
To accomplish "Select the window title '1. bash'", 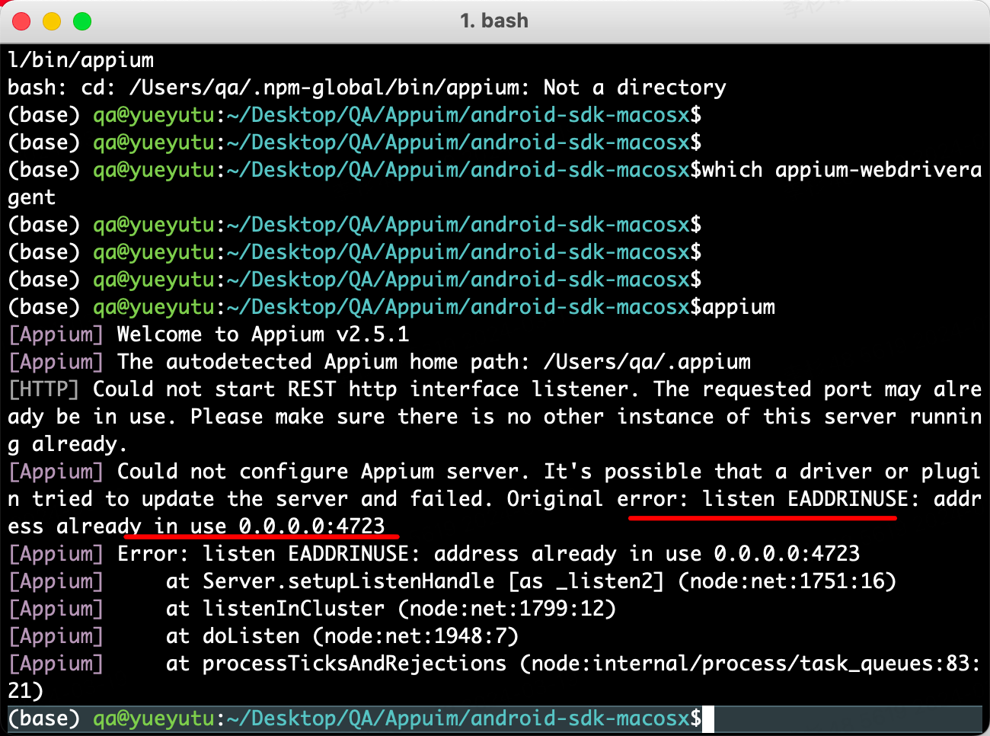I will point(494,21).
